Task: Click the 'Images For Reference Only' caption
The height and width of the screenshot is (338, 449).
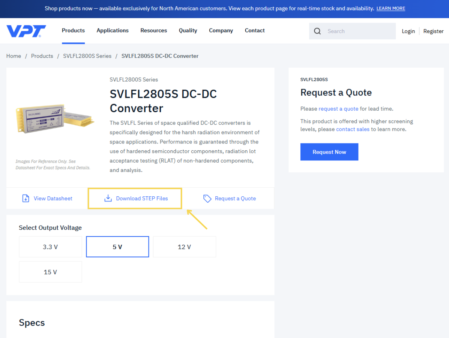Action: [x=53, y=165]
